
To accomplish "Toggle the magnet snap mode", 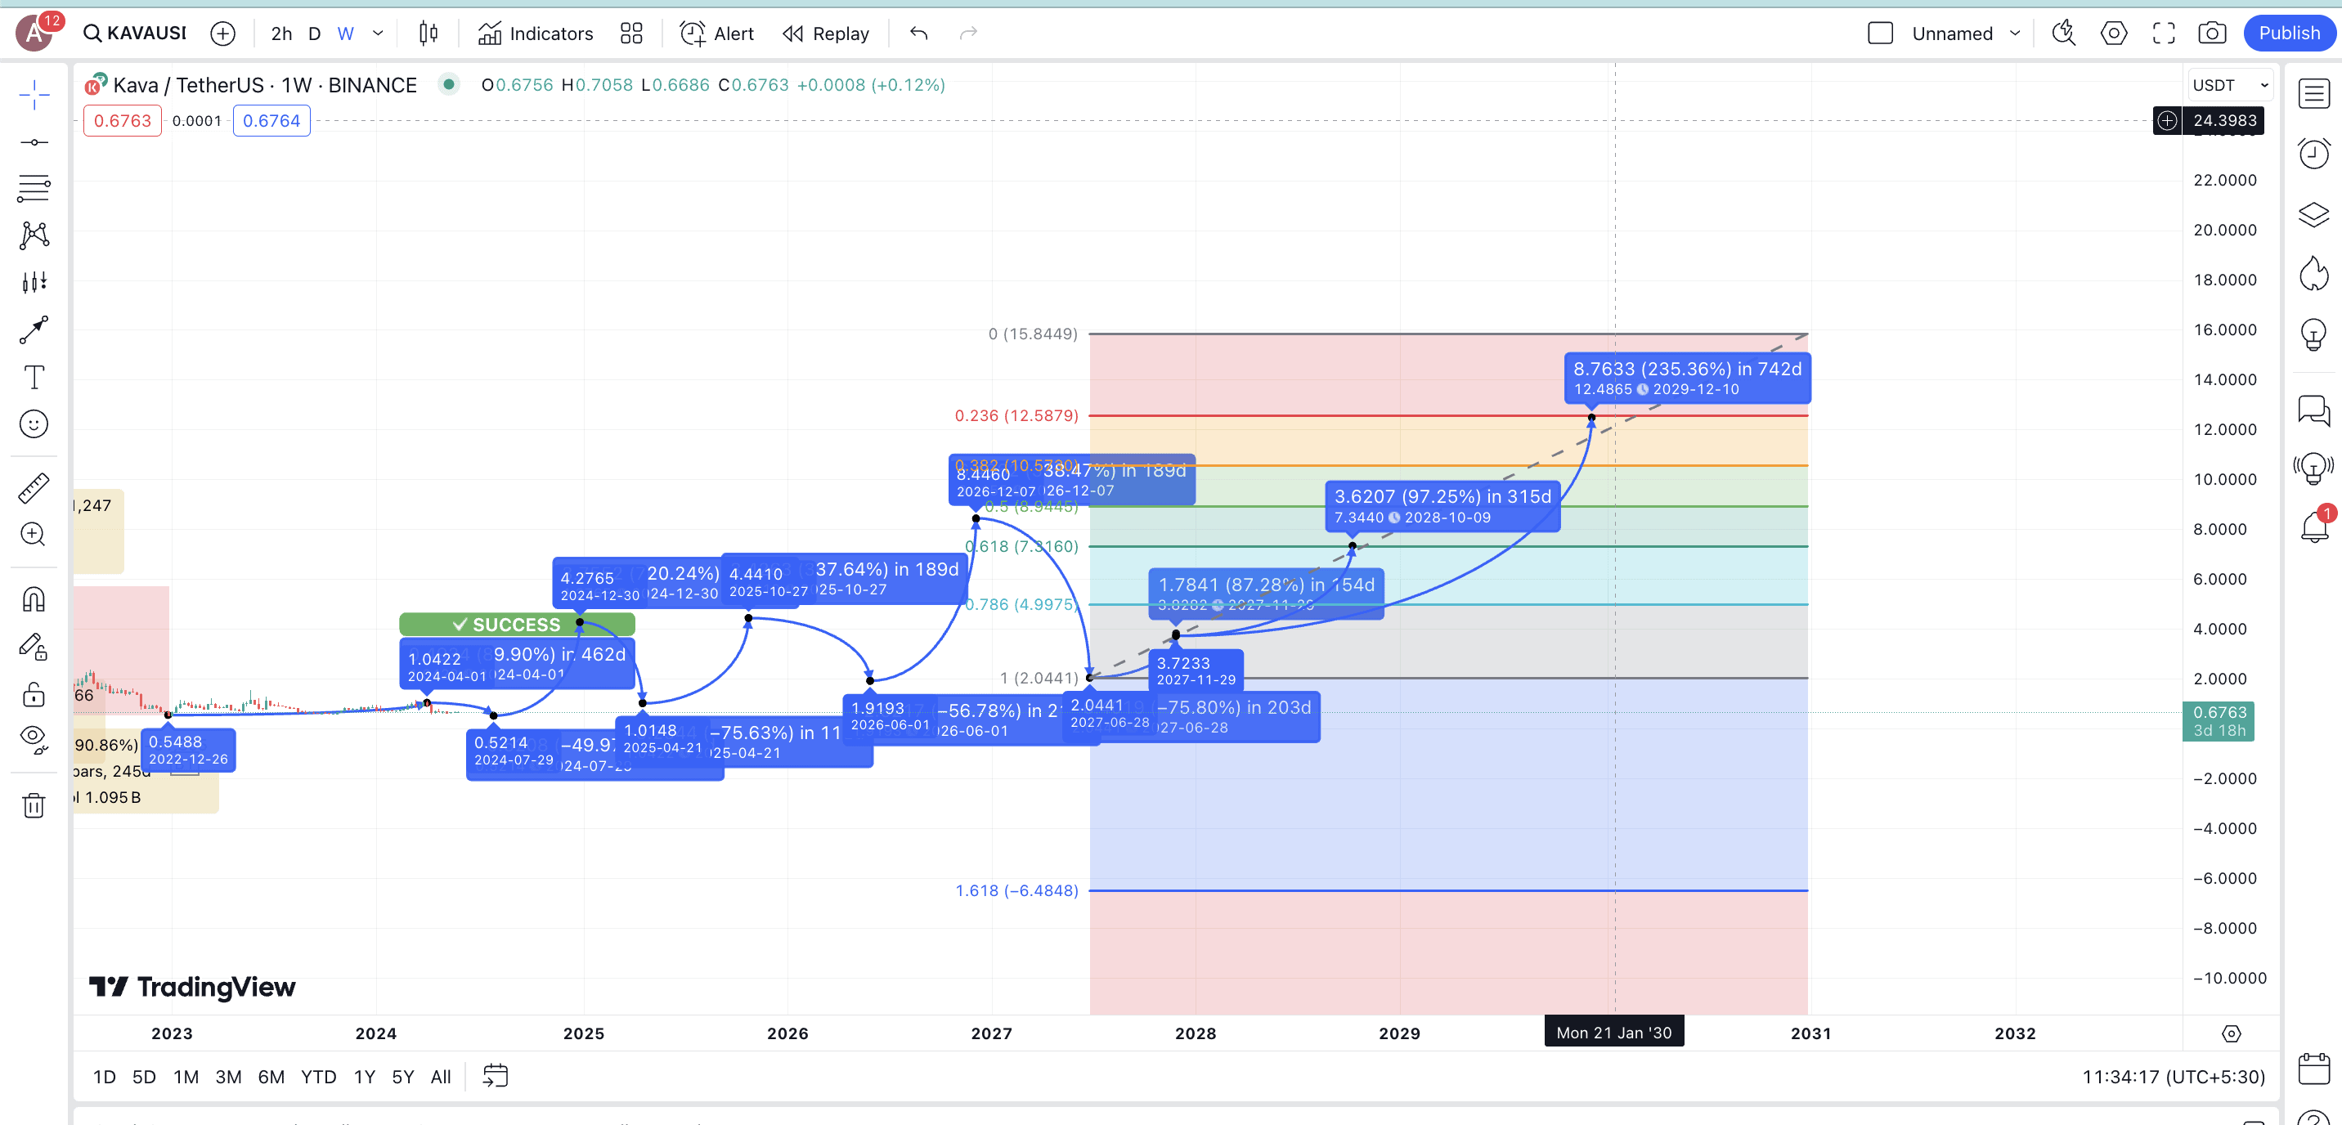I will [34, 600].
